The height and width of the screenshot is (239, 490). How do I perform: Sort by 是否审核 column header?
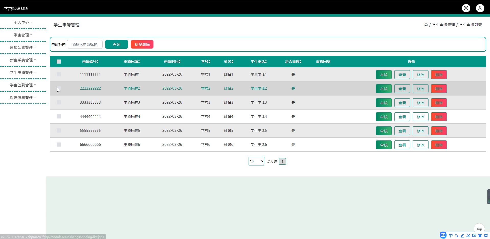293,62
